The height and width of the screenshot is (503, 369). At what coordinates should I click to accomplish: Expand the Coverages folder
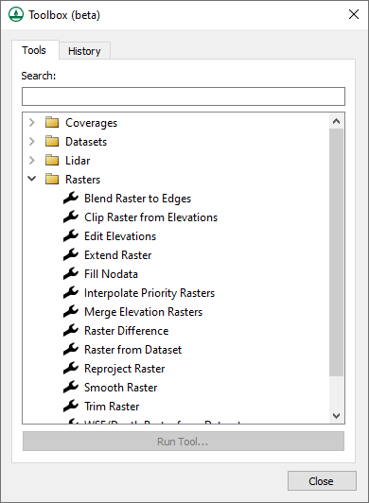coord(32,122)
